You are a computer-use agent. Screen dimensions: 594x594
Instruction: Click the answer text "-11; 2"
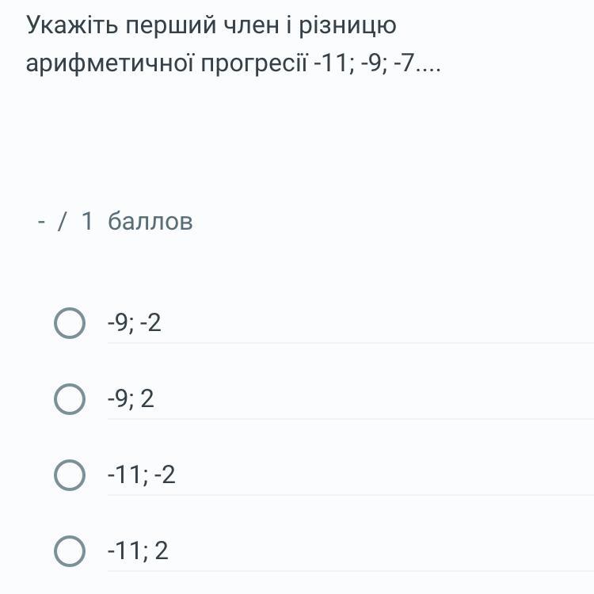[x=138, y=550]
